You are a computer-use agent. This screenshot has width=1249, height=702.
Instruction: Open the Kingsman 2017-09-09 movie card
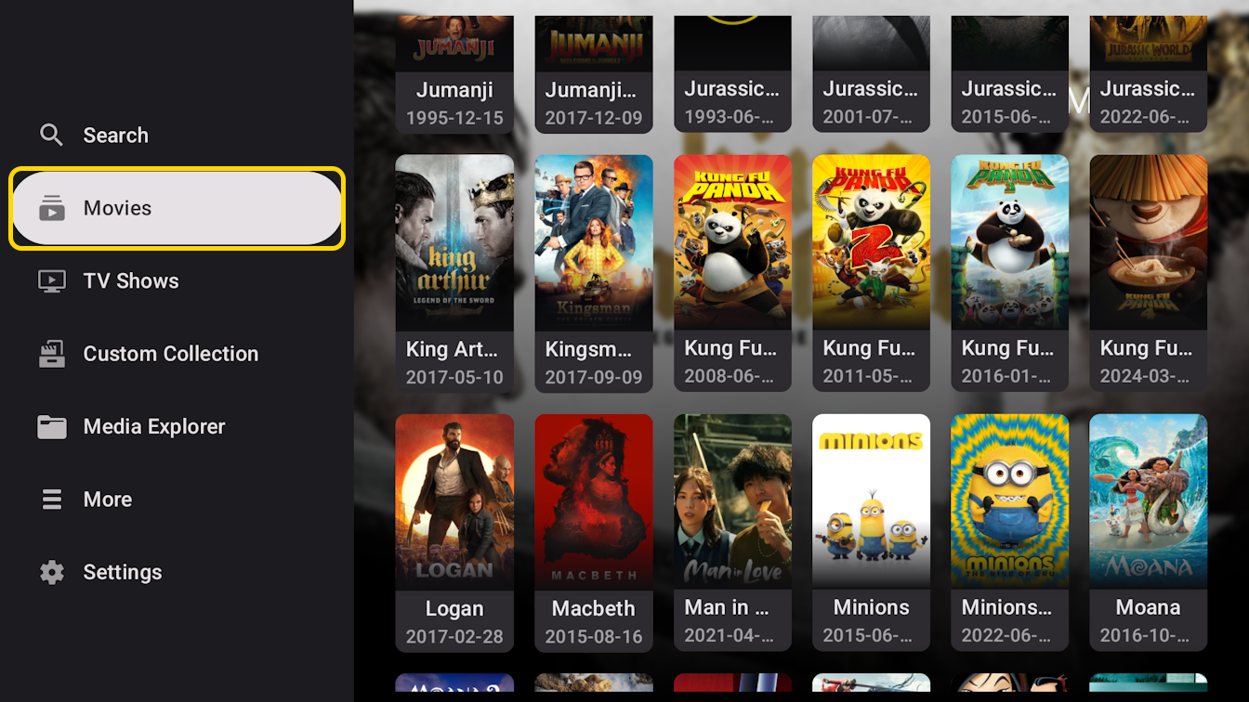click(594, 273)
